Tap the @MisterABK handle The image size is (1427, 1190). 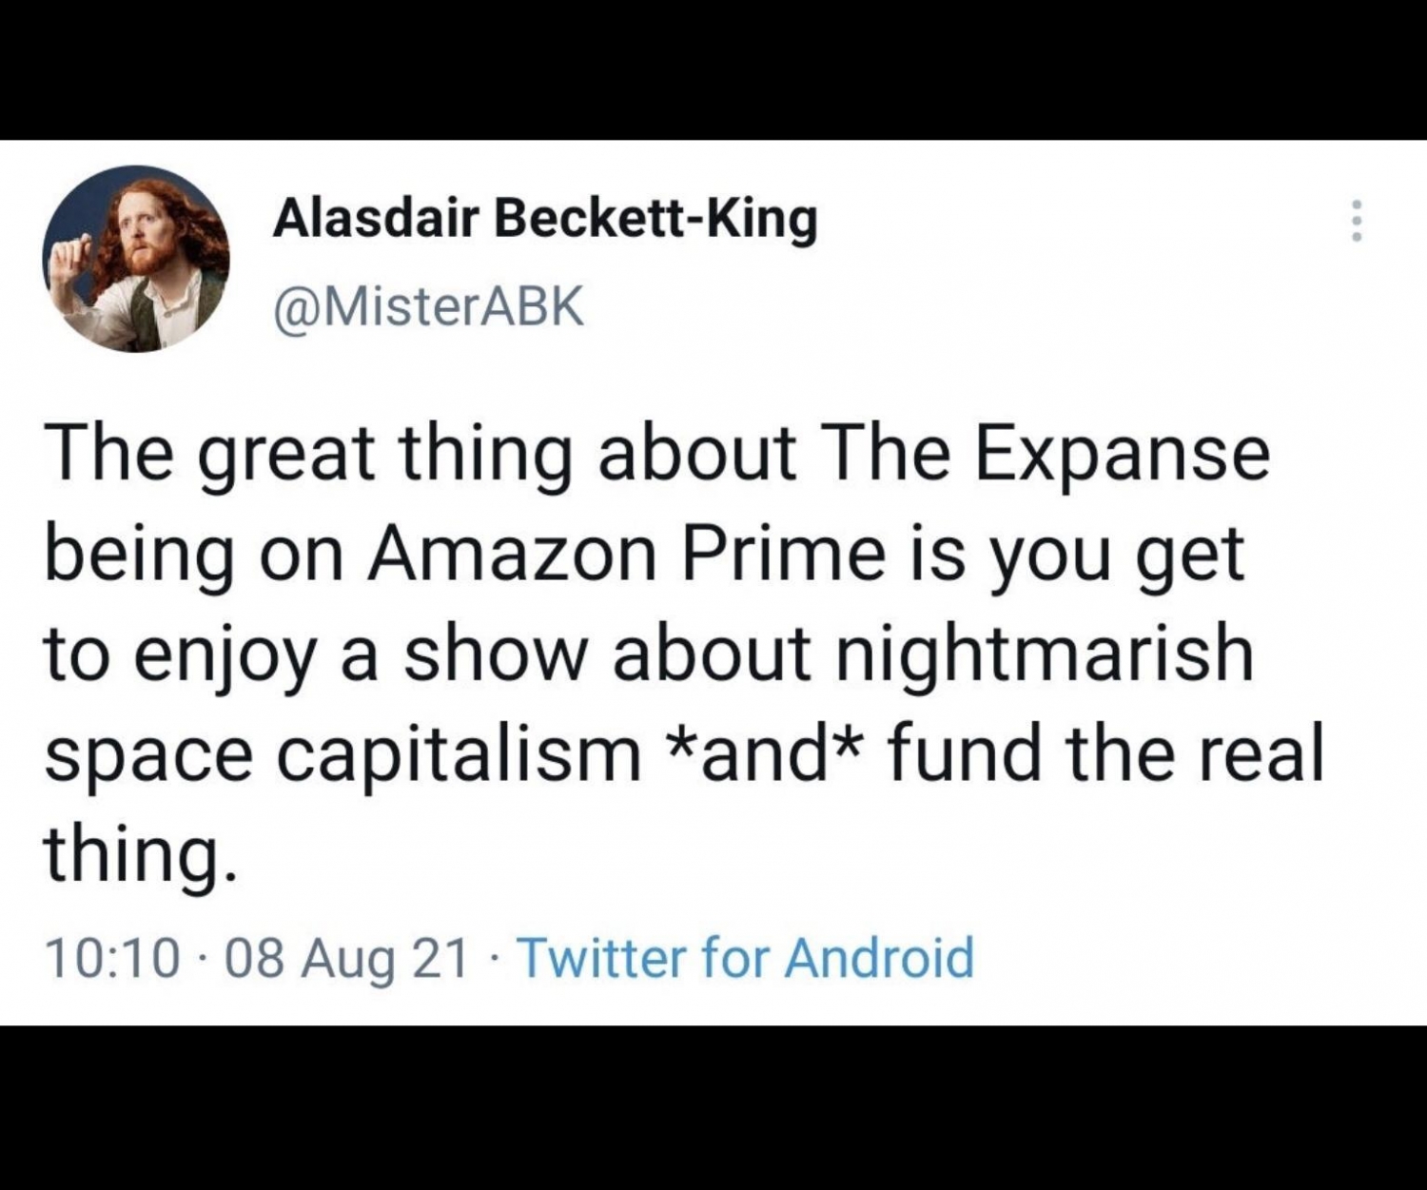428,307
